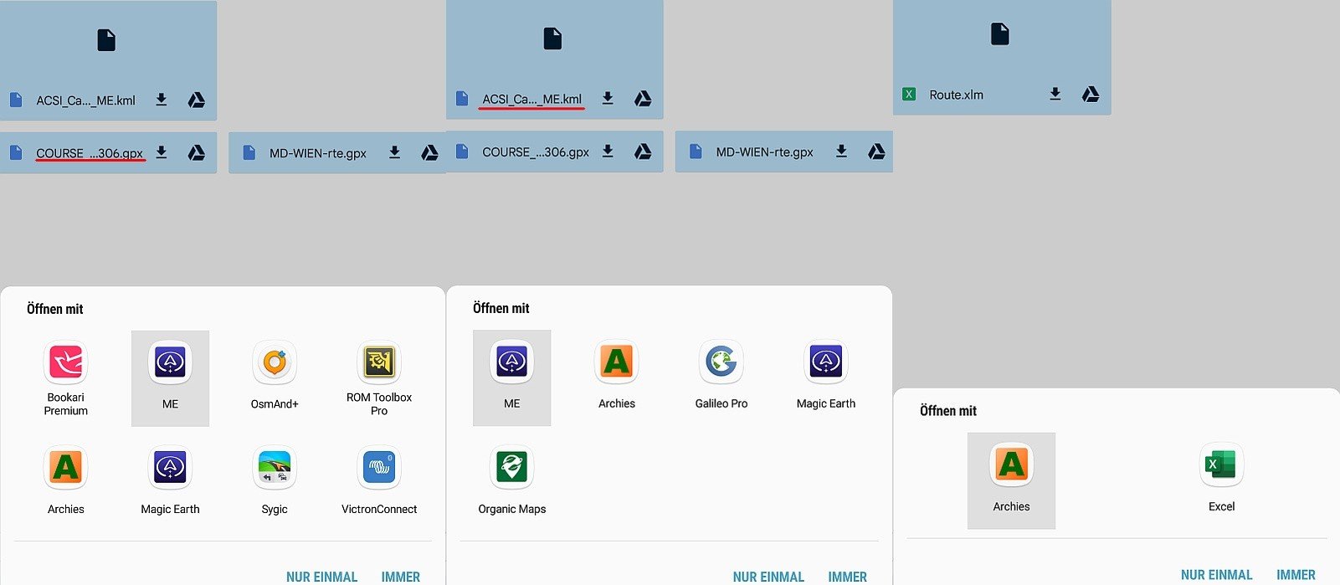Select VictronConnect app icon
The image size is (1340, 585).
click(379, 468)
